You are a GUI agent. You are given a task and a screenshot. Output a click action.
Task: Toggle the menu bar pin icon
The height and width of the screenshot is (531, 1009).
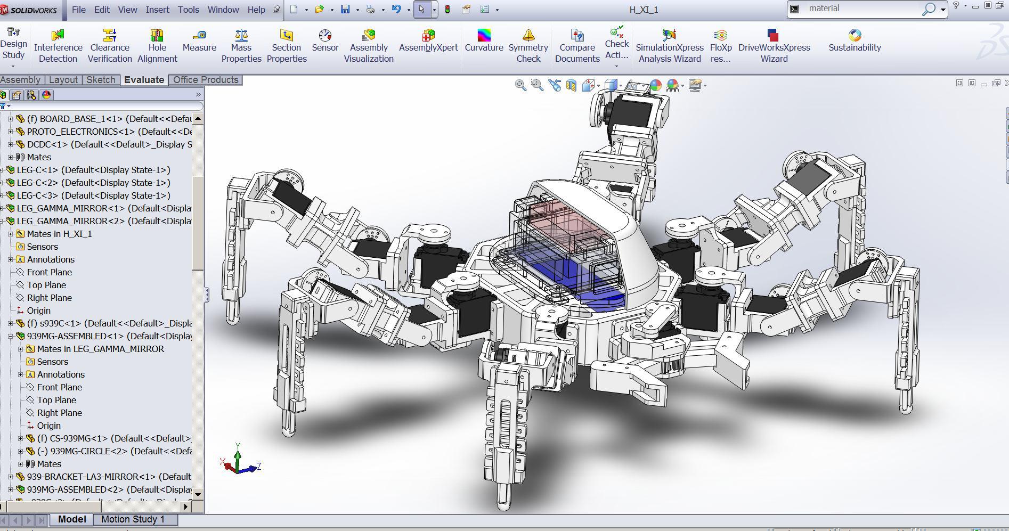pyautogui.click(x=276, y=10)
